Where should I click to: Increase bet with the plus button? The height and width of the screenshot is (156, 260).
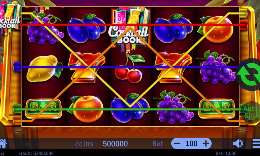(x=206, y=144)
